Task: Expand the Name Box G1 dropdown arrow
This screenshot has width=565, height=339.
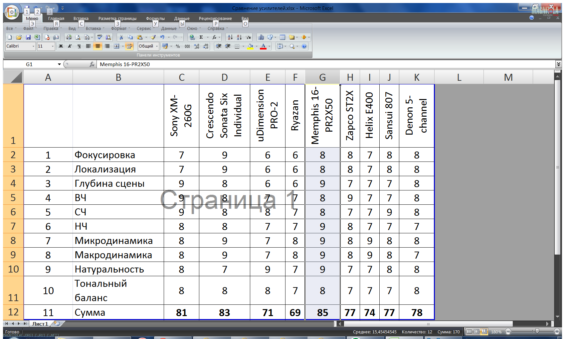Action: point(59,64)
